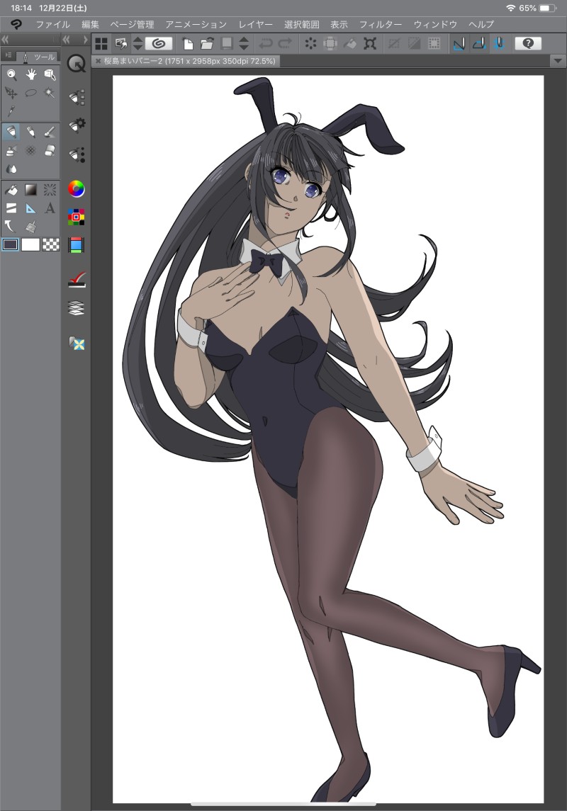This screenshot has height=811, width=567.
Task: Select the Frame border tool
Action: click(x=11, y=208)
